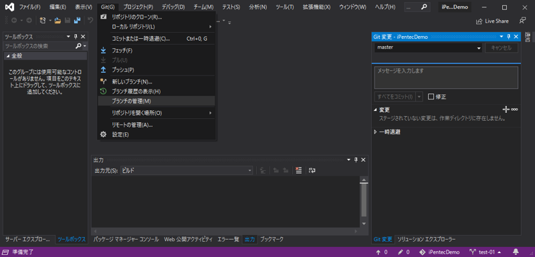The width and height of the screenshot is (535, 257).
Task: Click the new project toolbar icon
Action: [x=43, y=21]
